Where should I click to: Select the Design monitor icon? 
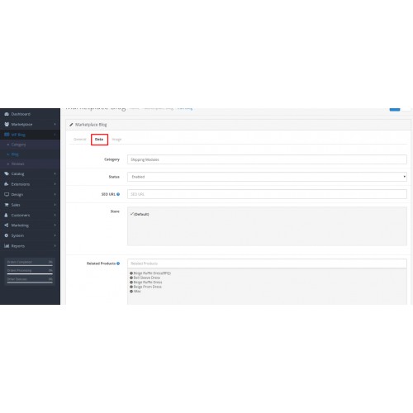click(7, 194)
